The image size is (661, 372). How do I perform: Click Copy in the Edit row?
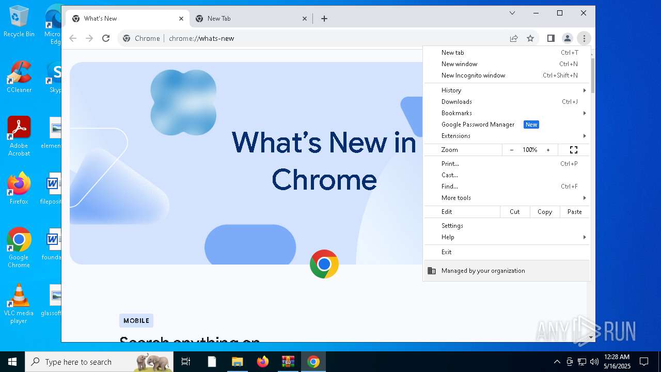pos(545,212)
